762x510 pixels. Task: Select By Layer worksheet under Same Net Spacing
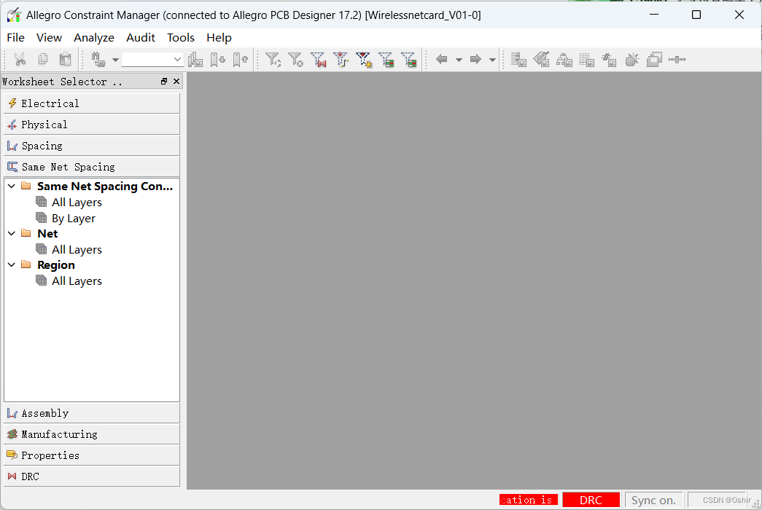click(73, 219)
